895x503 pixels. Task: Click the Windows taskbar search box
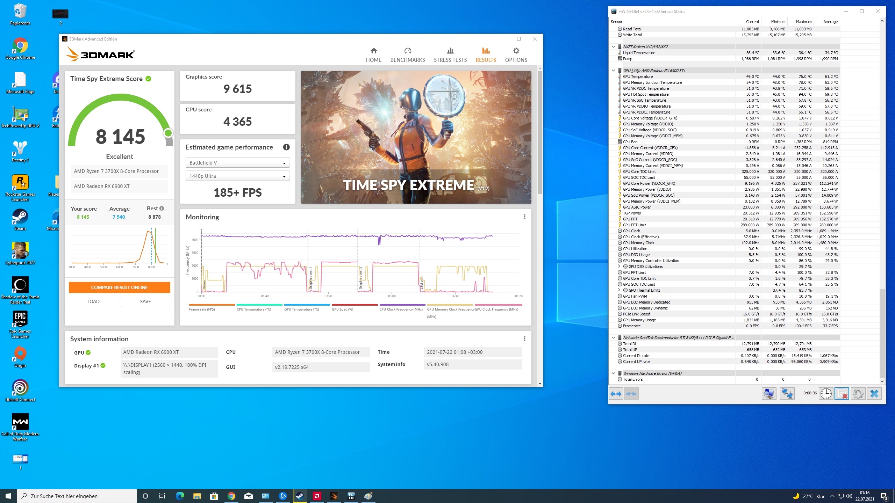pos(77,496)
